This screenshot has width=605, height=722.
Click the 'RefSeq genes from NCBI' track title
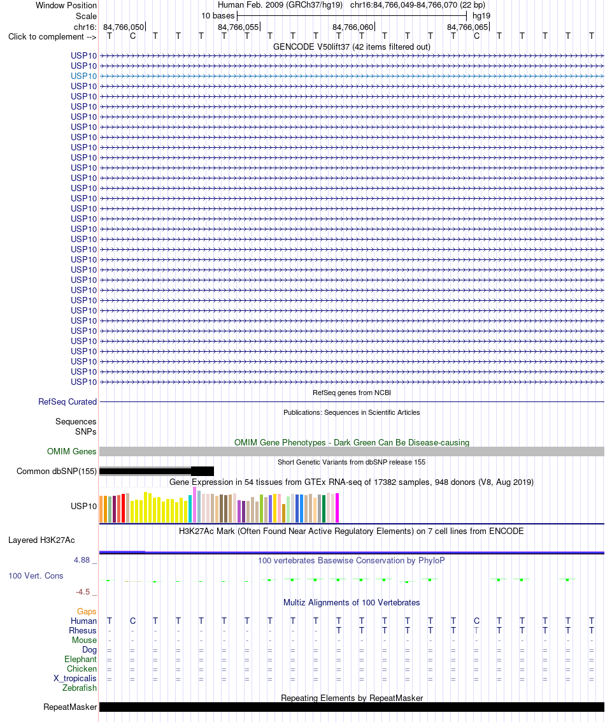(352, 393)
